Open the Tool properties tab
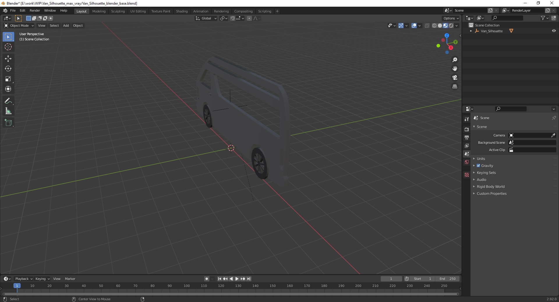The height and width of the screenshot is (302, 559). tap(467, 119)
